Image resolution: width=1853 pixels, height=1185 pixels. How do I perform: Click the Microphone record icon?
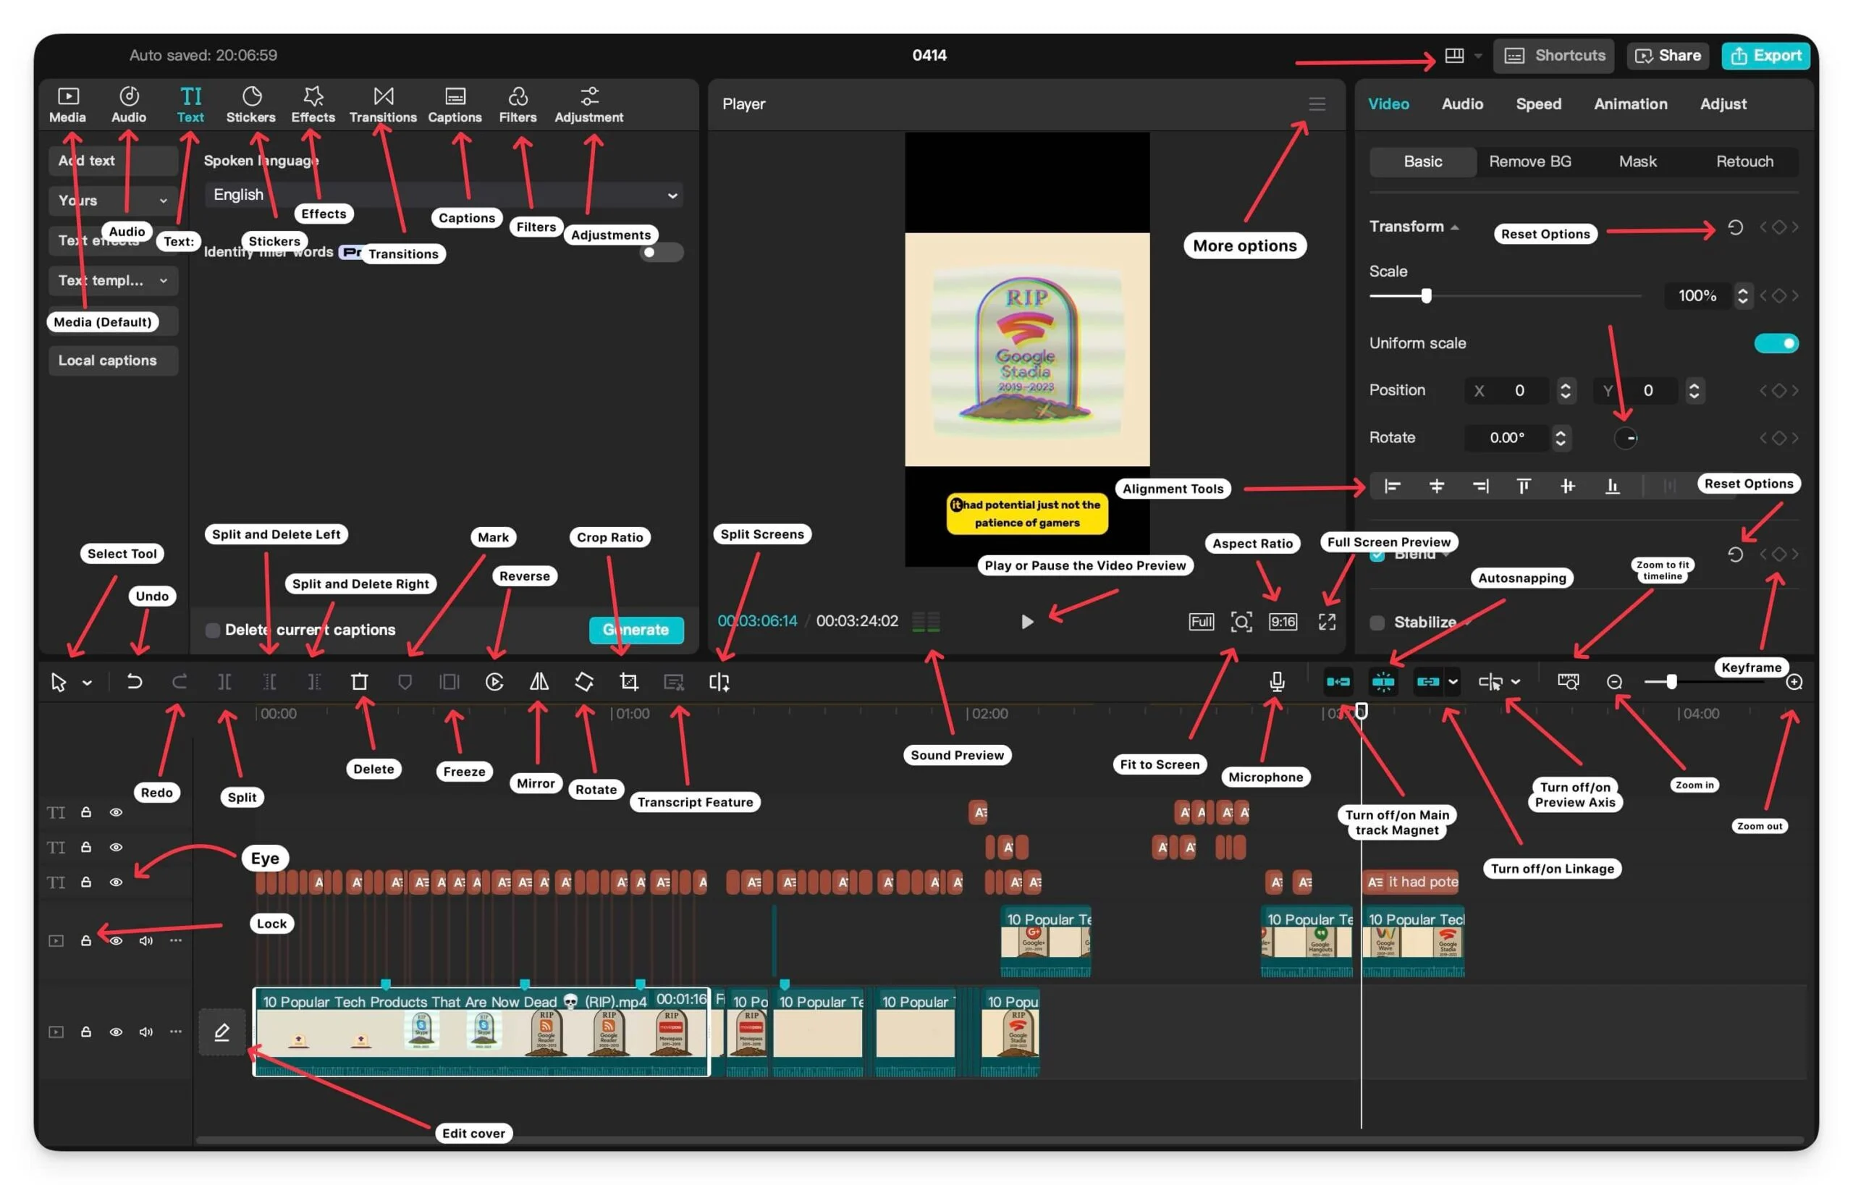click(1277, 682)
